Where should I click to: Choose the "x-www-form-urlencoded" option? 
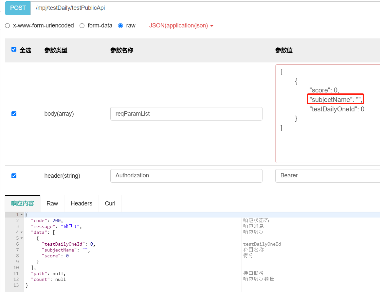(7, 25)
